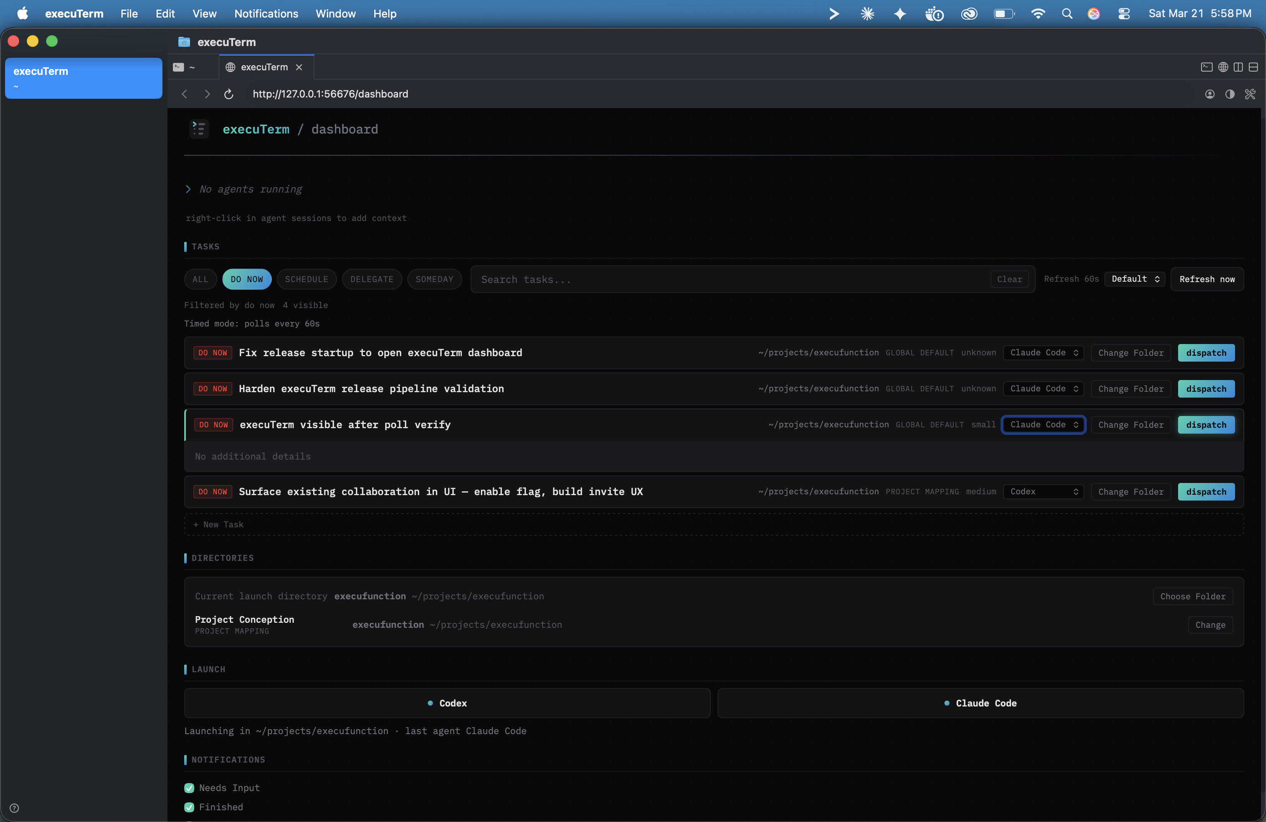Screen dimensions: 1266x822
Task: Click the Search tasks input field
Action: [638, 279]
